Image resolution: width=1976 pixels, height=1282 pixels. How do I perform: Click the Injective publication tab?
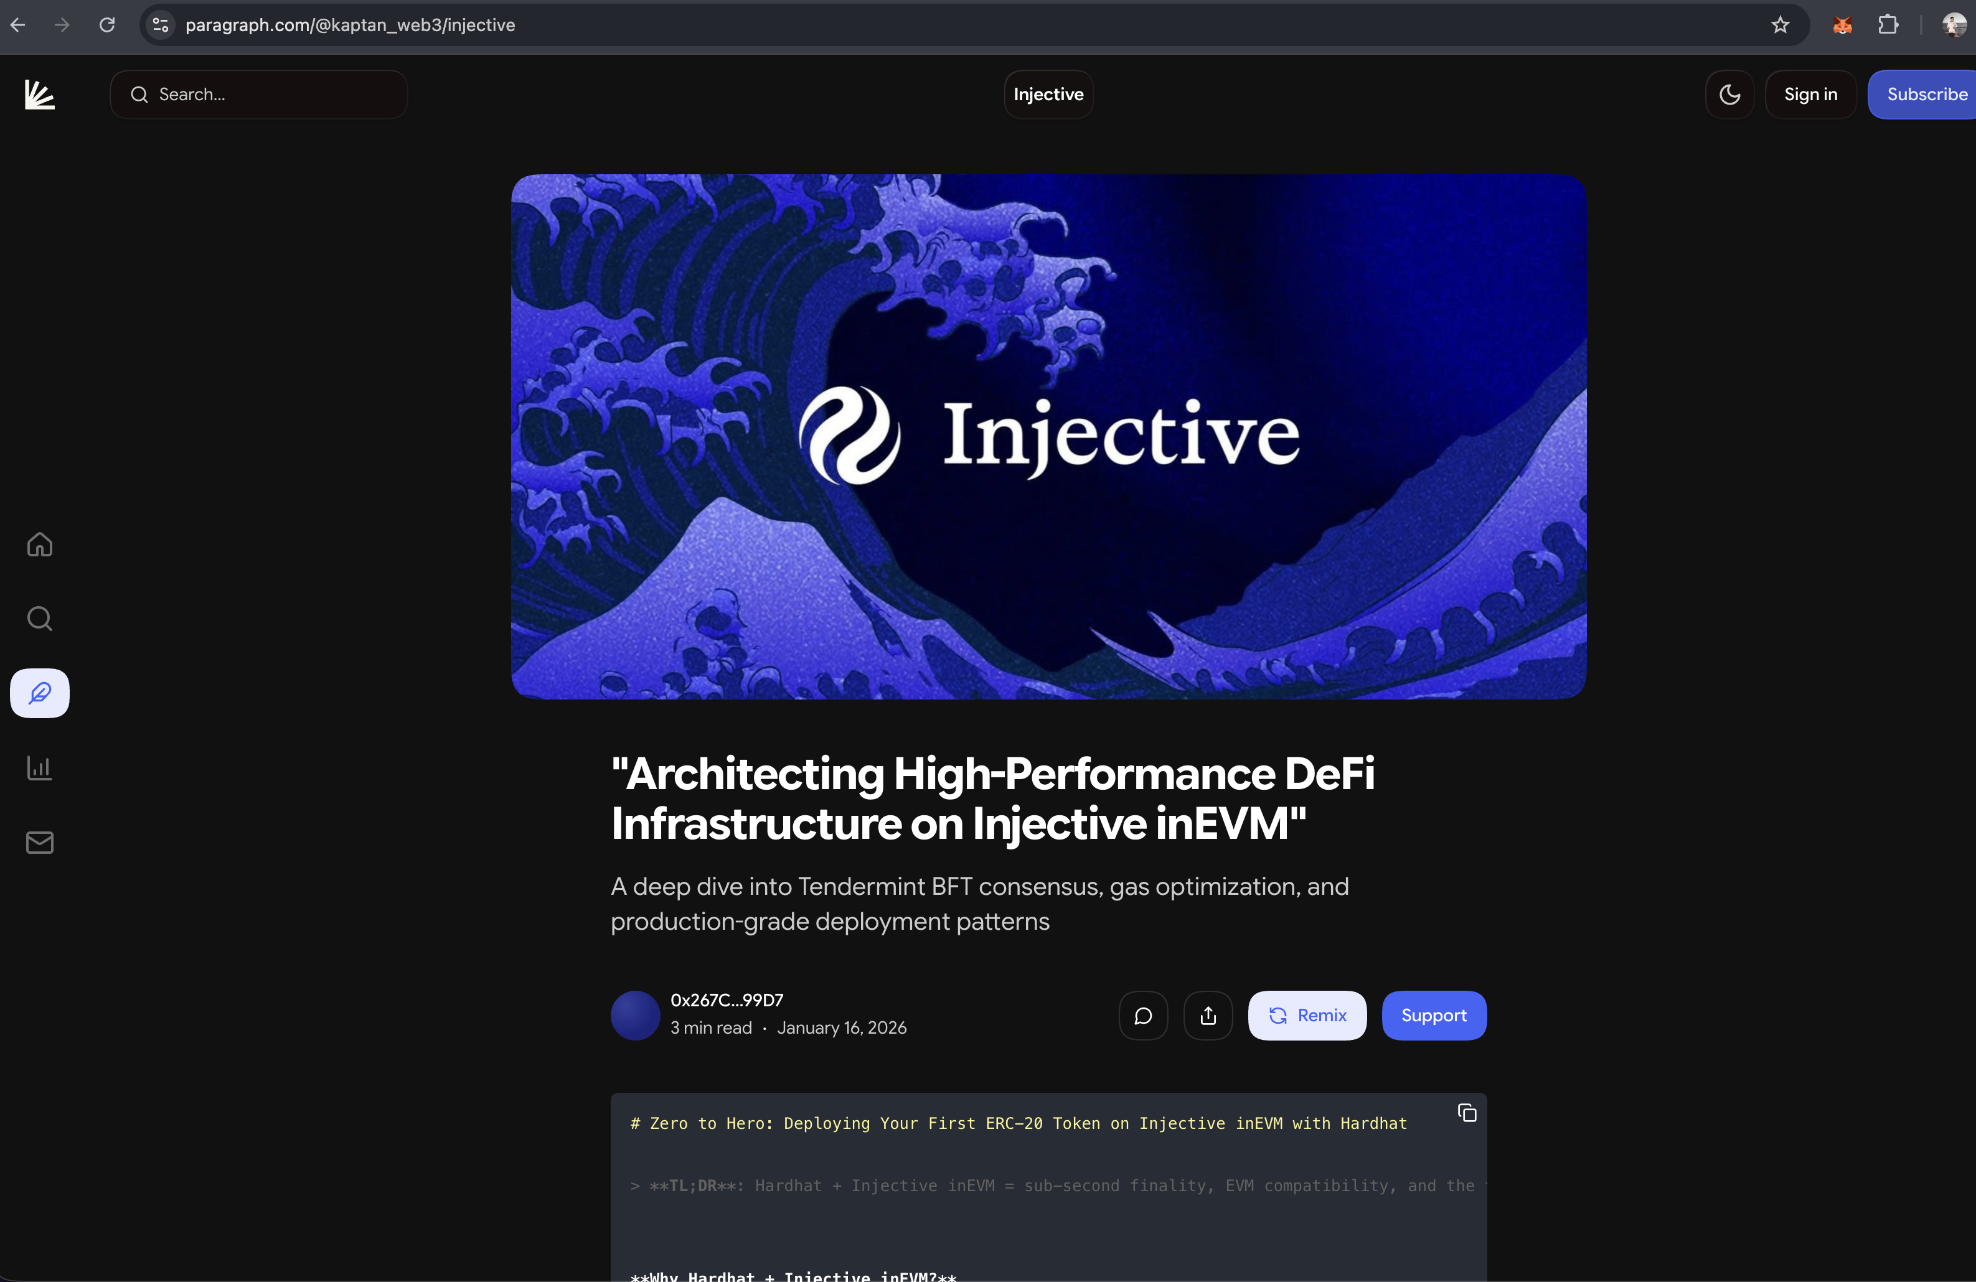[x=1048, y=95]
